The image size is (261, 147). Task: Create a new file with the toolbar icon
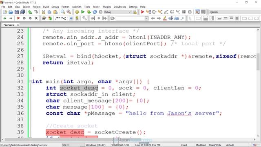point(5,12)
